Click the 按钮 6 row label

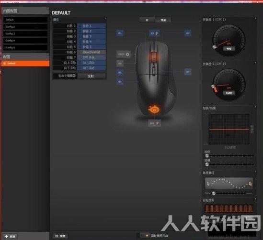coord(71,52)
